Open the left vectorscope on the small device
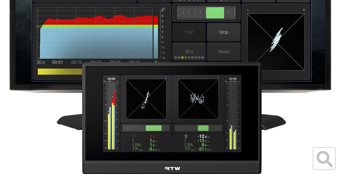The width and height of the screenshot is (340, 174). click(146, 99)
